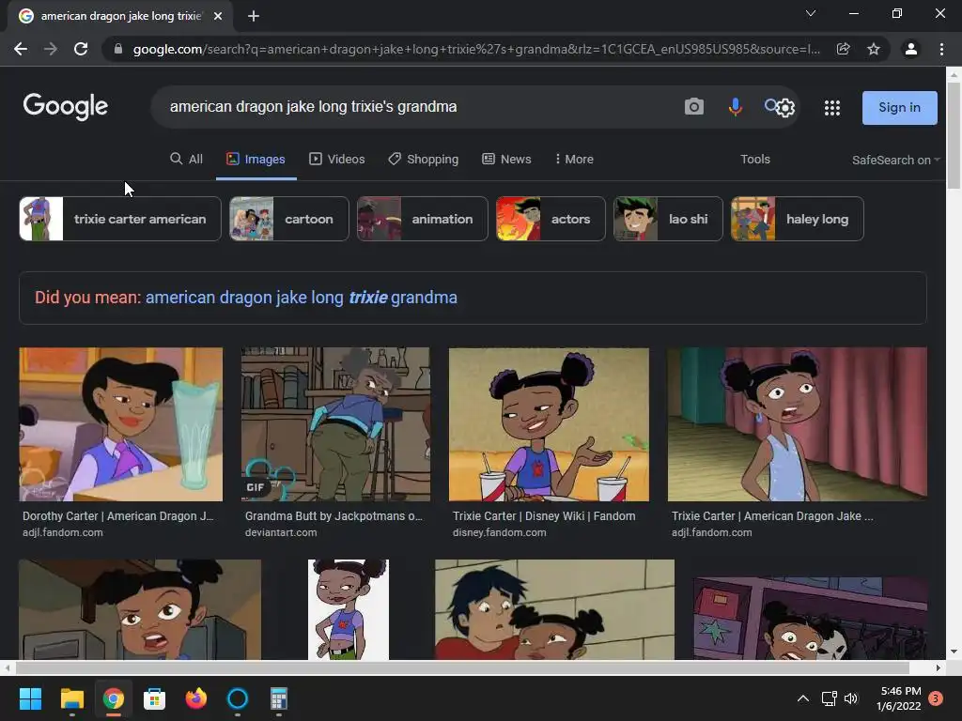Share this page via address bar icon

click(843, 49)
